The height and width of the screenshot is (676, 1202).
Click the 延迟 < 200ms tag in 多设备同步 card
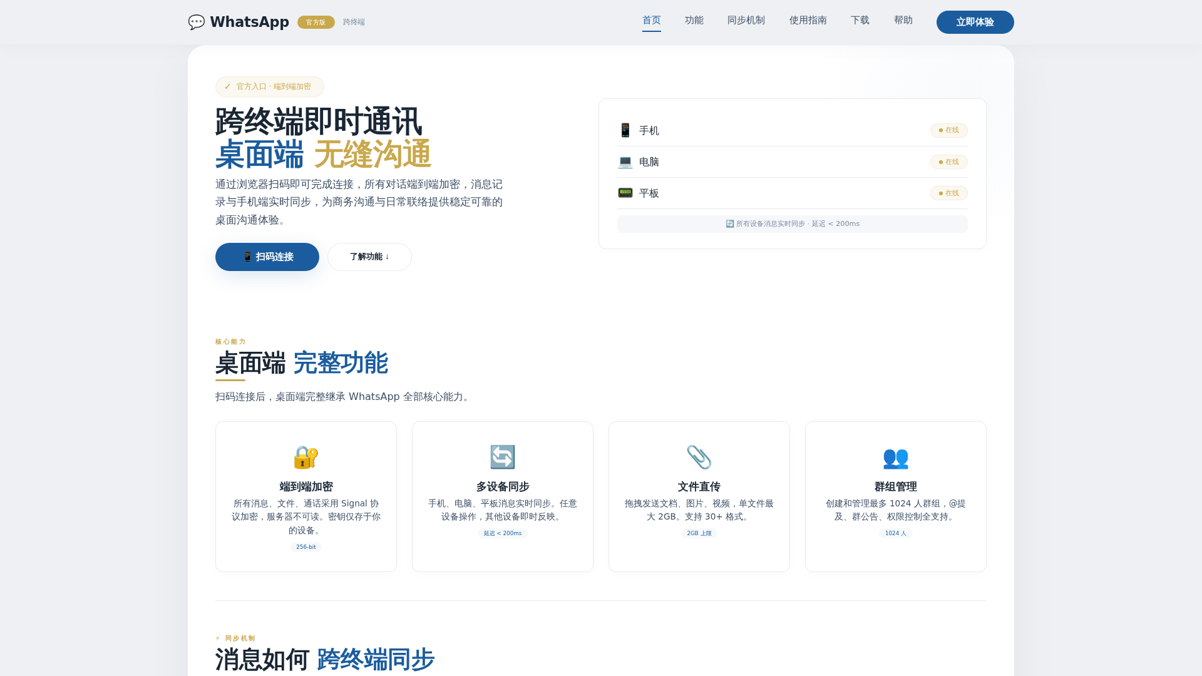[x=503, y=533]
